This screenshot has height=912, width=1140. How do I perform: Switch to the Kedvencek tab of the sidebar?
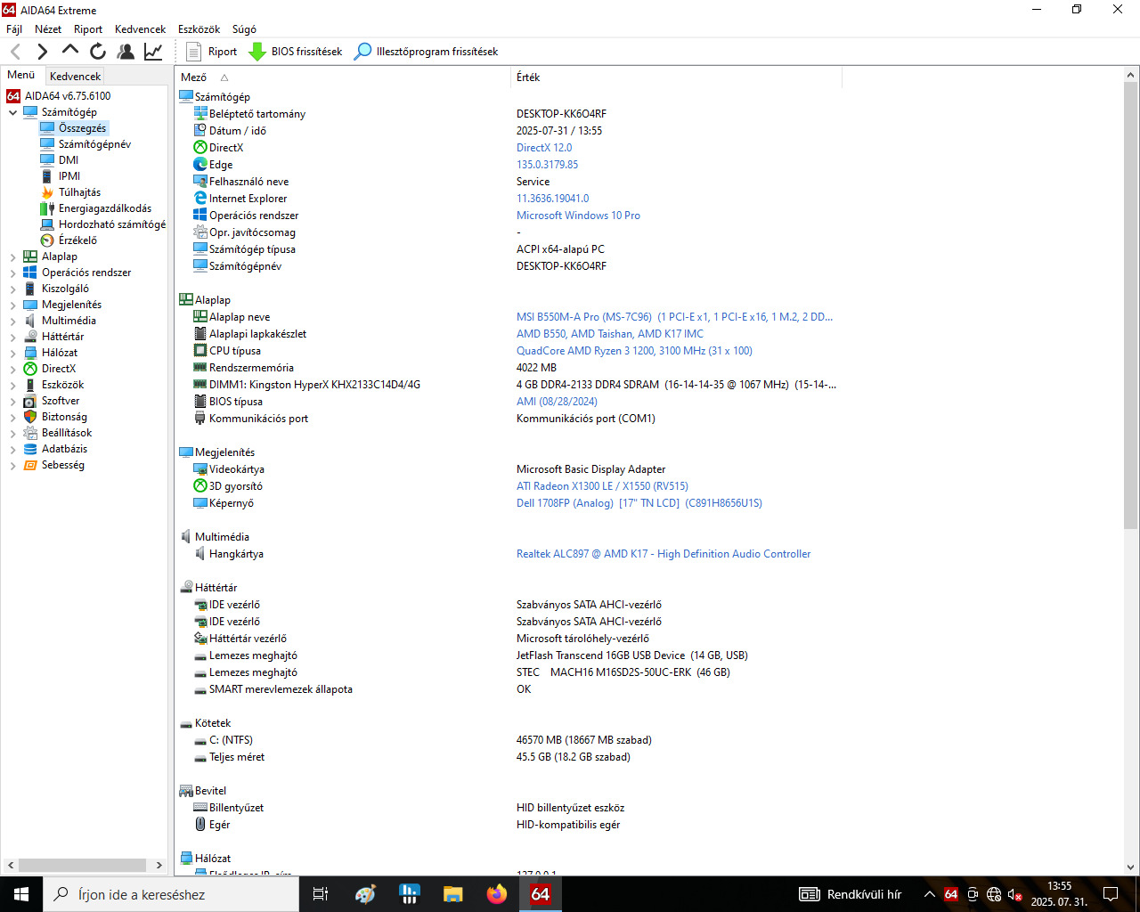(75, 77)
